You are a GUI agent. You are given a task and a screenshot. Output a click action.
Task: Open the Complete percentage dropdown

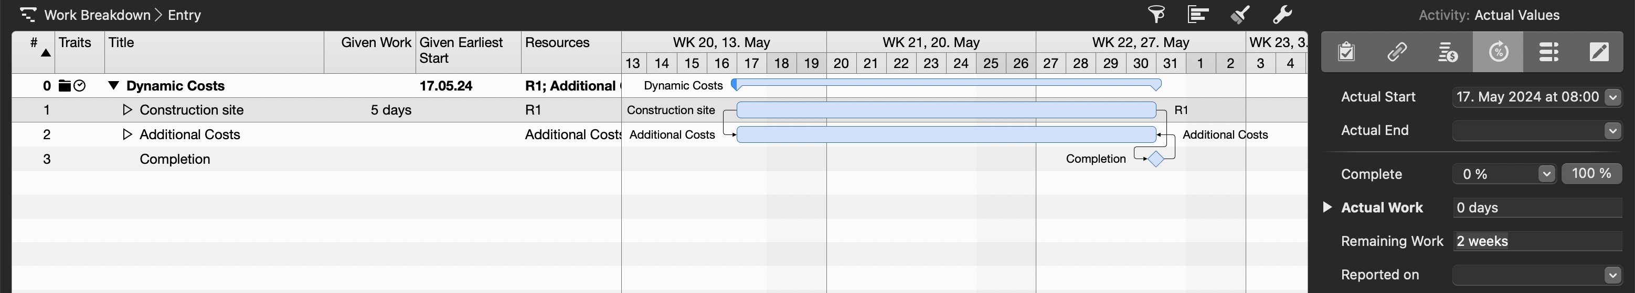(1546, 174)
